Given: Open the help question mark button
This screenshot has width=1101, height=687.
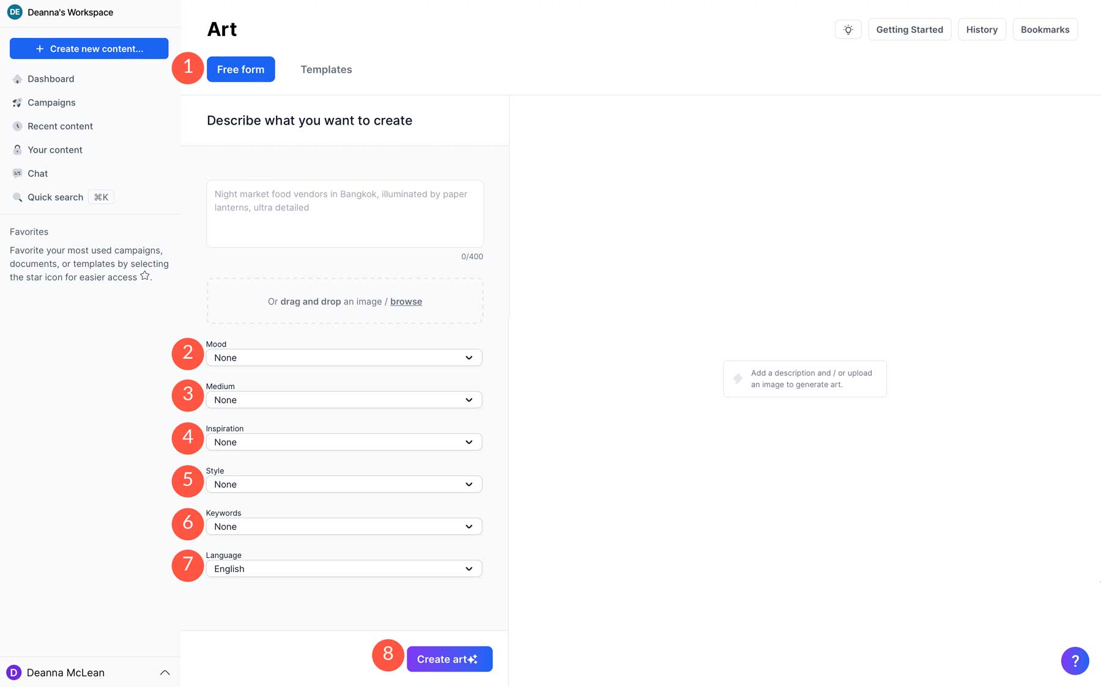Looking at the screenshot, I should click(x=1075, y=660).
